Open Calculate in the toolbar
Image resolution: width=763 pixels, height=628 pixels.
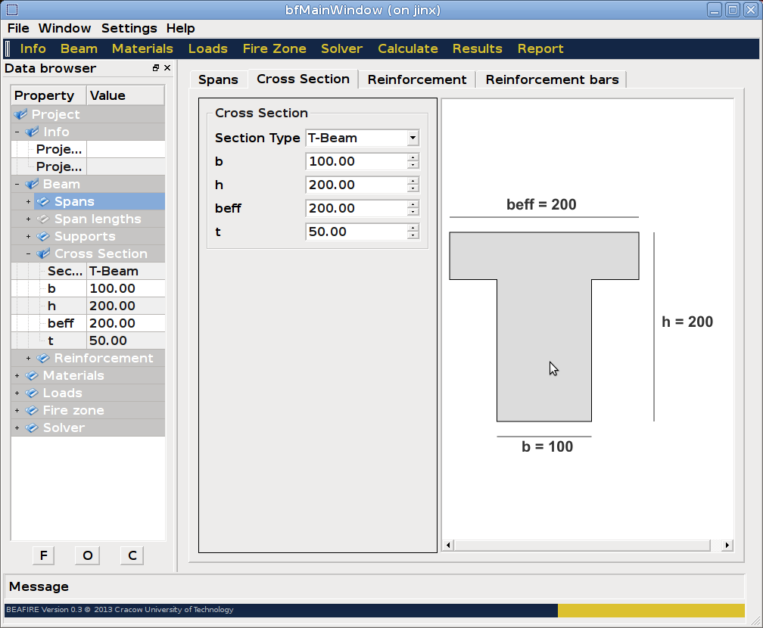(407, 48)
